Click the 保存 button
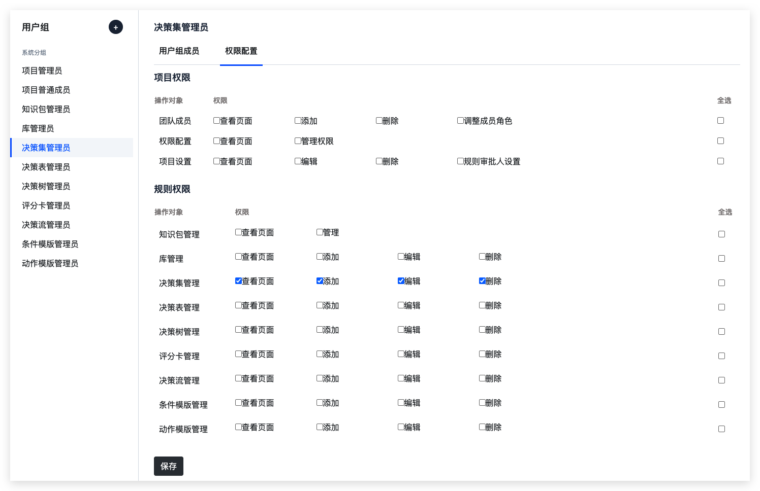This screenshot has width=760, height=491. coord(168,466)
